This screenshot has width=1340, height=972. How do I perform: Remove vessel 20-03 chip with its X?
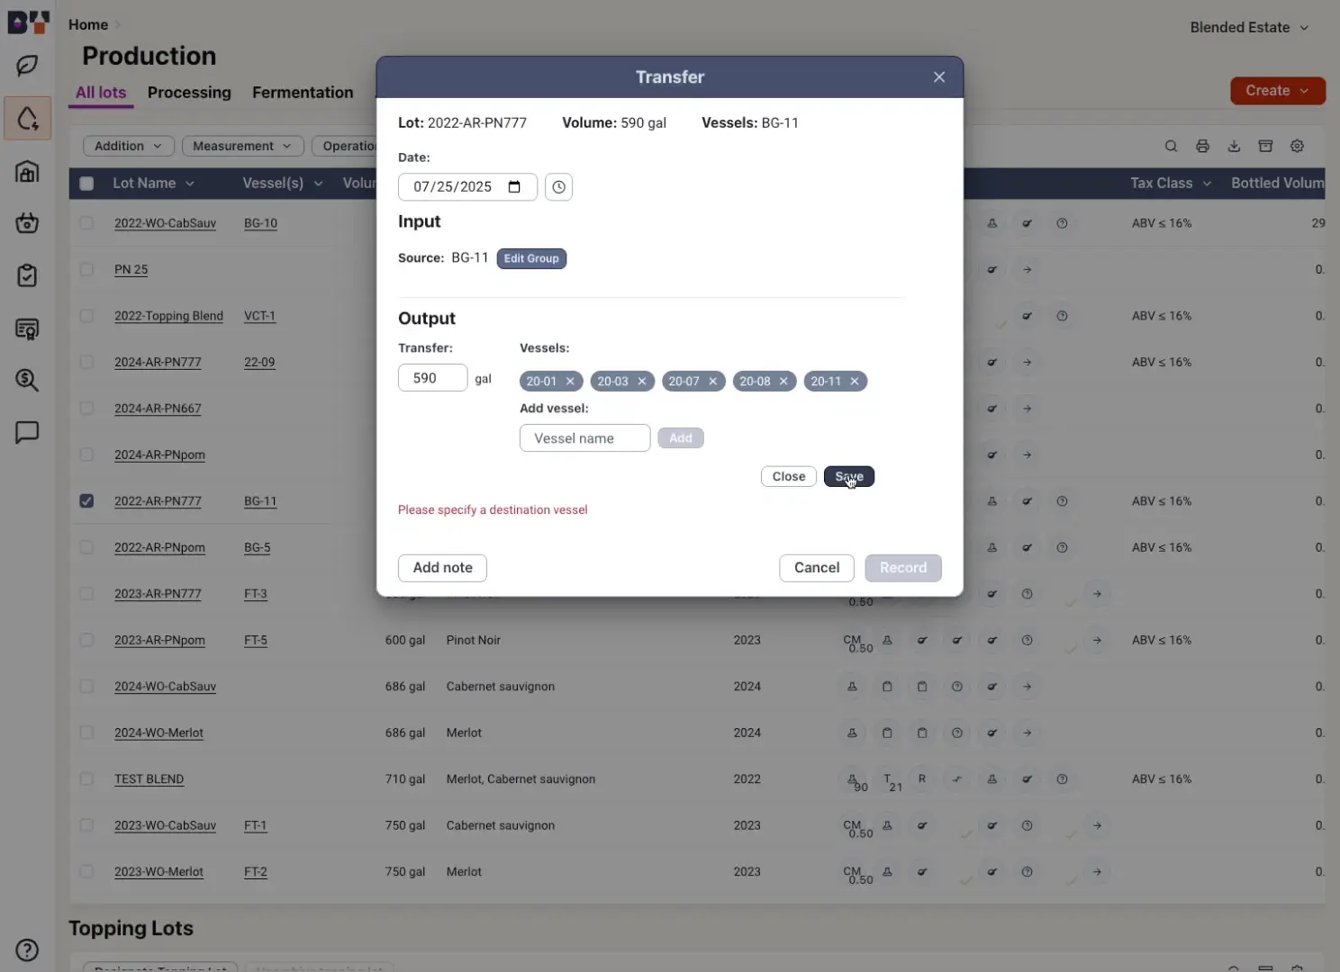642,382
